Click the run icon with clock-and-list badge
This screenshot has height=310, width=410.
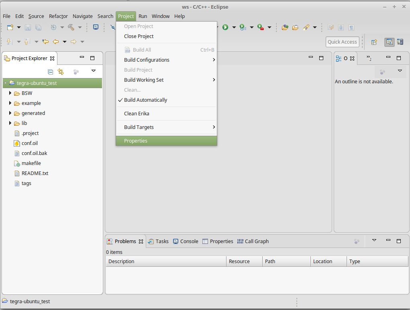point(243,27)
